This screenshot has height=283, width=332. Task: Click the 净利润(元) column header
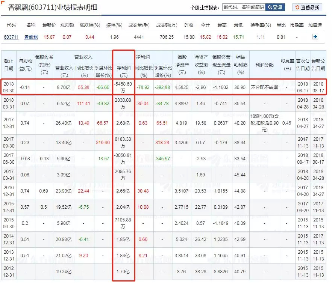(x=124, y=71)
